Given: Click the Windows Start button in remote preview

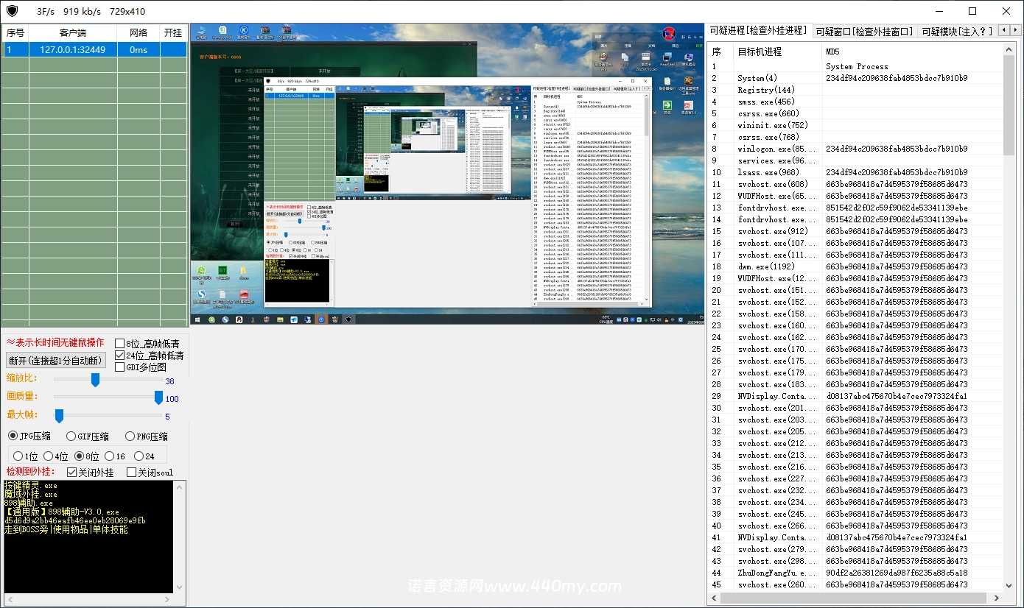Looking at the screenshot, I should pyautogui.click(x=197, y=319).
